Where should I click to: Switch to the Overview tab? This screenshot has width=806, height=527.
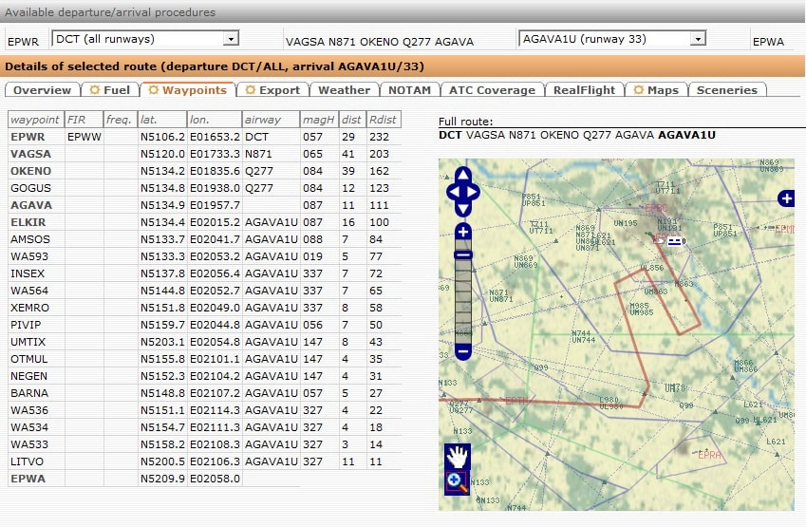tap(42, 90)
